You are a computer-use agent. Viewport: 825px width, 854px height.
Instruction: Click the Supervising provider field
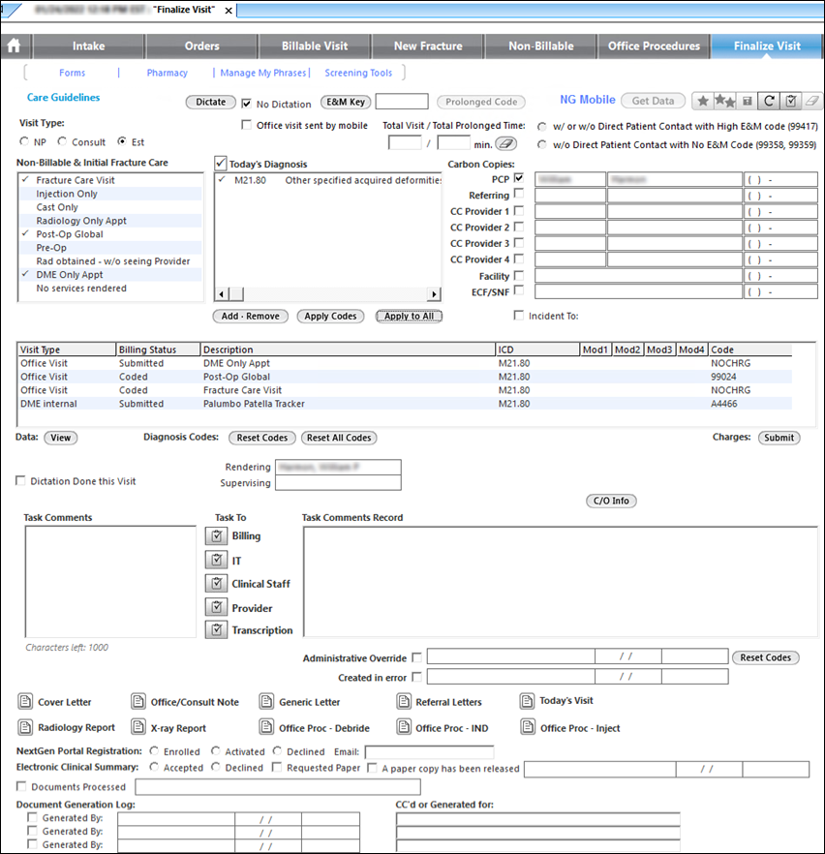pos(338,483)
